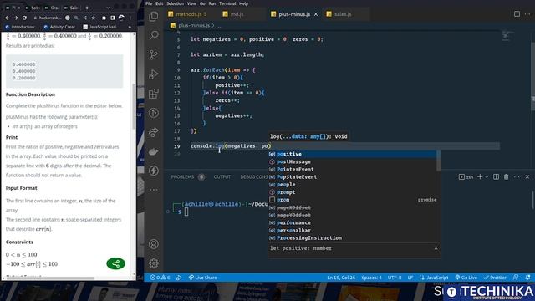Click Prettier in the status bar
This screenshot has width=535, height=301.
(495, 278)
